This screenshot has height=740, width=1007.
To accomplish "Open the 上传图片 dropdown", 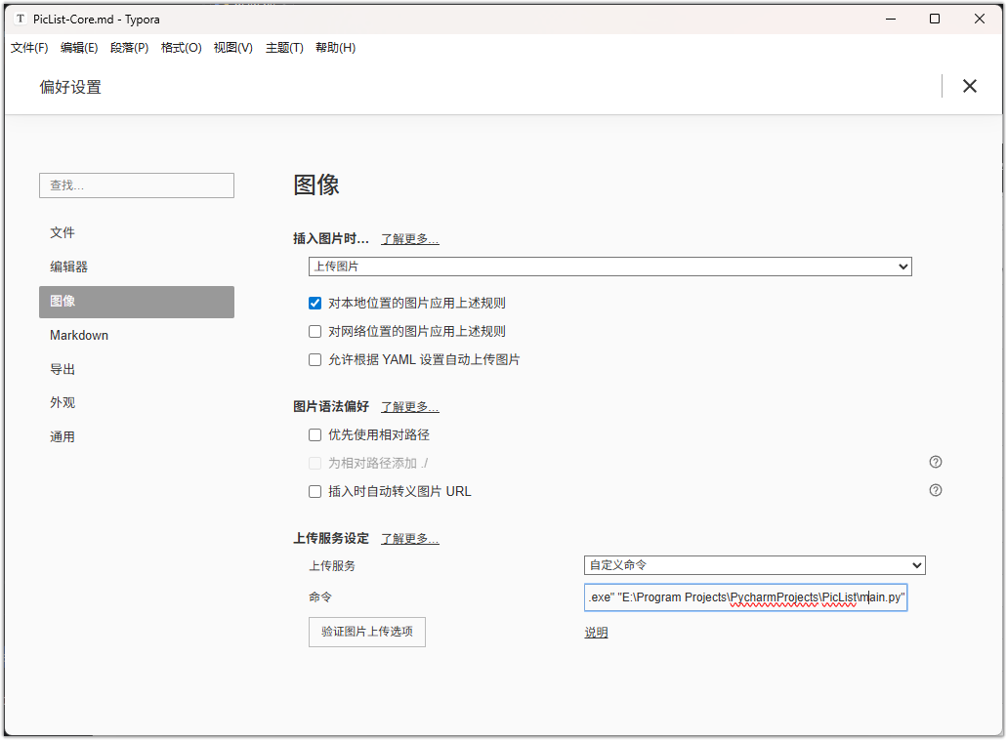I will click(609, 267).
